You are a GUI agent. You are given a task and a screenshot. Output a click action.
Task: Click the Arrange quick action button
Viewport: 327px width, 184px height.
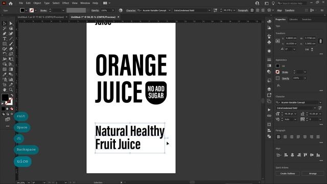click(313, 174)
